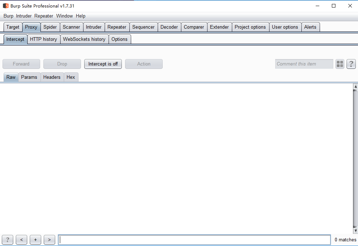
Task: Click the Forward button
Action: (21, 64)
